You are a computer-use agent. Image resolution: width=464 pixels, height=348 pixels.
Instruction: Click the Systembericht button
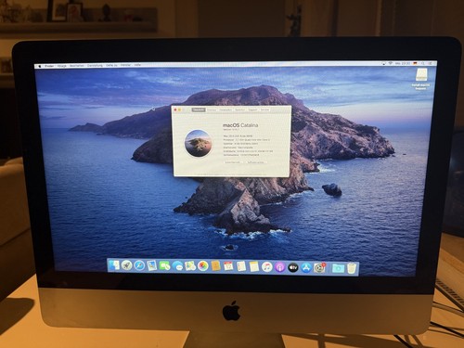coord(232,162)
